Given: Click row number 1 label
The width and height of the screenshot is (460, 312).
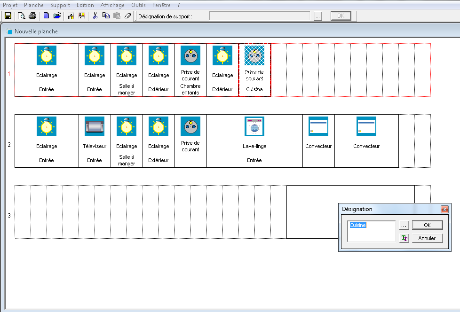Looking at the screenshot, I should 9,73.
